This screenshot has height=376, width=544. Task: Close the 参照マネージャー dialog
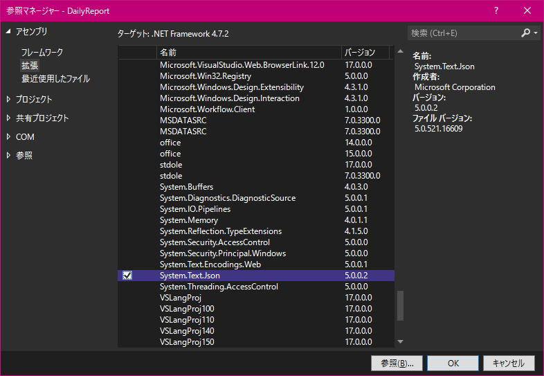[527, 10]
